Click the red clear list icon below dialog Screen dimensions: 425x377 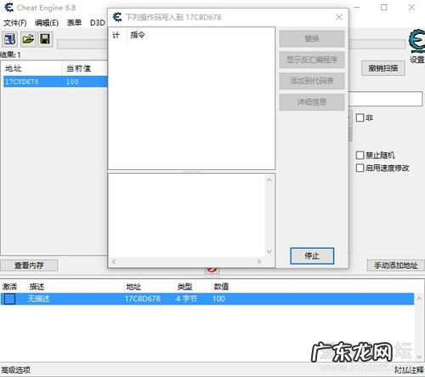click(x=212, y=269)
